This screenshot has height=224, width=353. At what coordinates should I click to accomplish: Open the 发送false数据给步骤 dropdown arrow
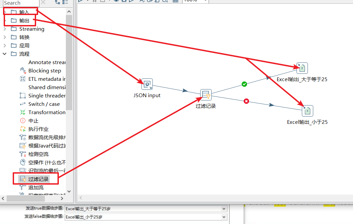click(224, 217)
